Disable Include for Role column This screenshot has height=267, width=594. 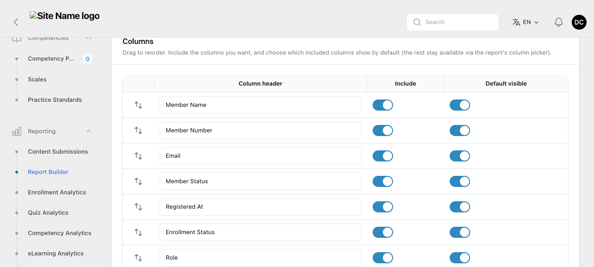tap(383, 258)
